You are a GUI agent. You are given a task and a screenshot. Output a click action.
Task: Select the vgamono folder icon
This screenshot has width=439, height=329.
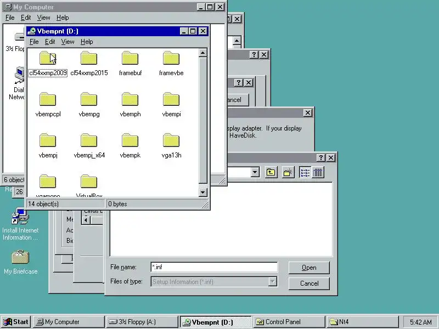[x=48, y=181]
